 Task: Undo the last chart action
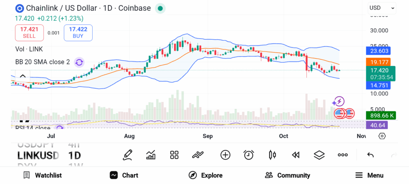(x=370, y=155)
